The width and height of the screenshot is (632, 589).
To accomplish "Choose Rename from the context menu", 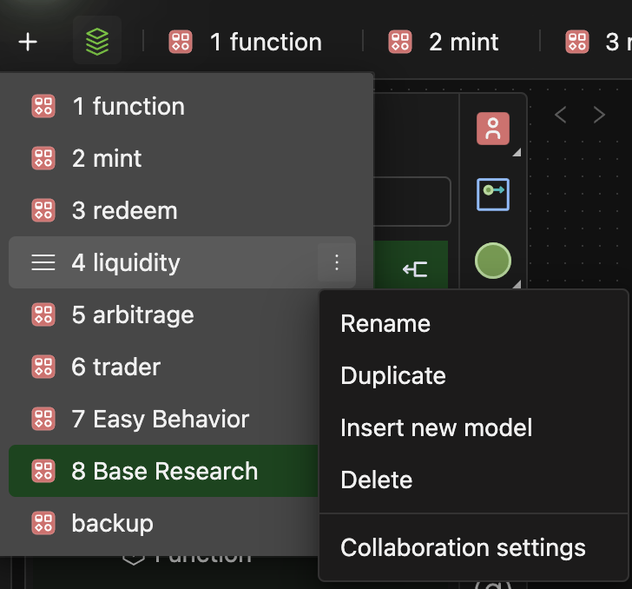I will tap(385, 324).
